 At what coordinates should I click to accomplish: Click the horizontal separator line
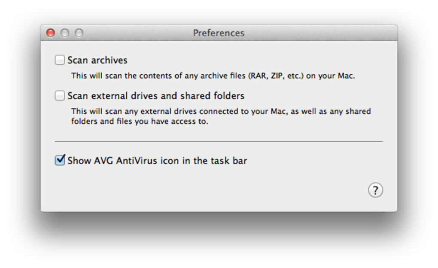tap(219, 141)
